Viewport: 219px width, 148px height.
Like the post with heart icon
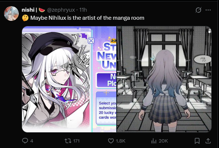[111, 141]
